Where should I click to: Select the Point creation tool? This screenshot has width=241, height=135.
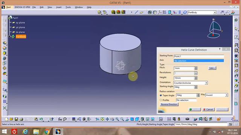point(131,12)
